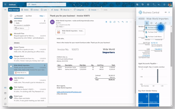Open Business Central more options menu

(170, 23)
